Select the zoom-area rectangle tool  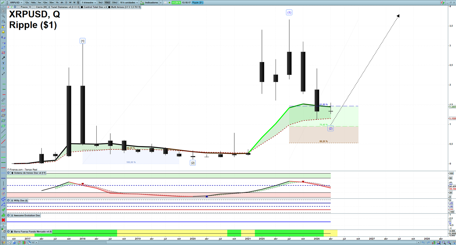(3, 22)
